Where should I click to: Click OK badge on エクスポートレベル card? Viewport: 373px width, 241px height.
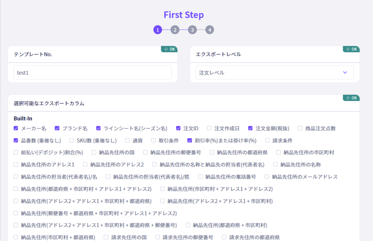[351, 49]
